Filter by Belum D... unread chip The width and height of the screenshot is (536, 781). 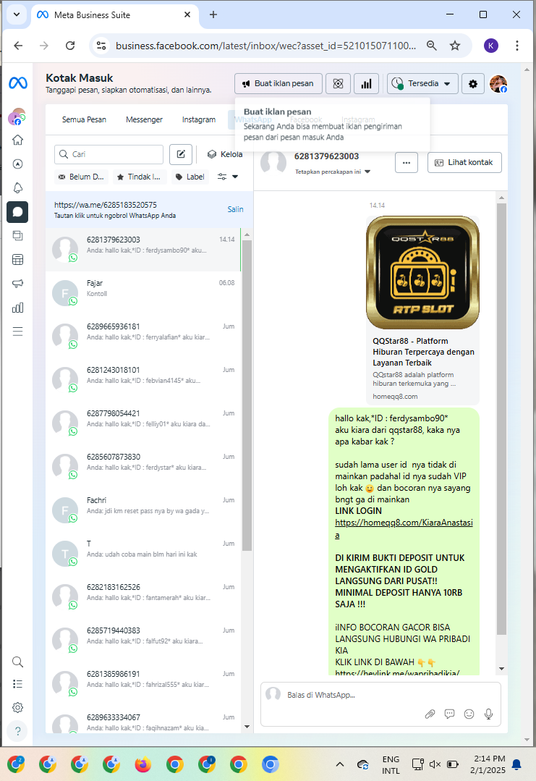(82, 177)
